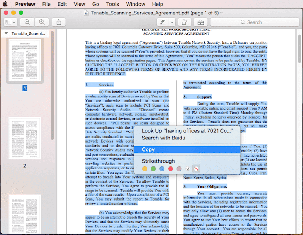Click the "SCANNING SERVICES AGREEMENT" title
The height and width of the screenshot is (235, 303).
[176, 34]
